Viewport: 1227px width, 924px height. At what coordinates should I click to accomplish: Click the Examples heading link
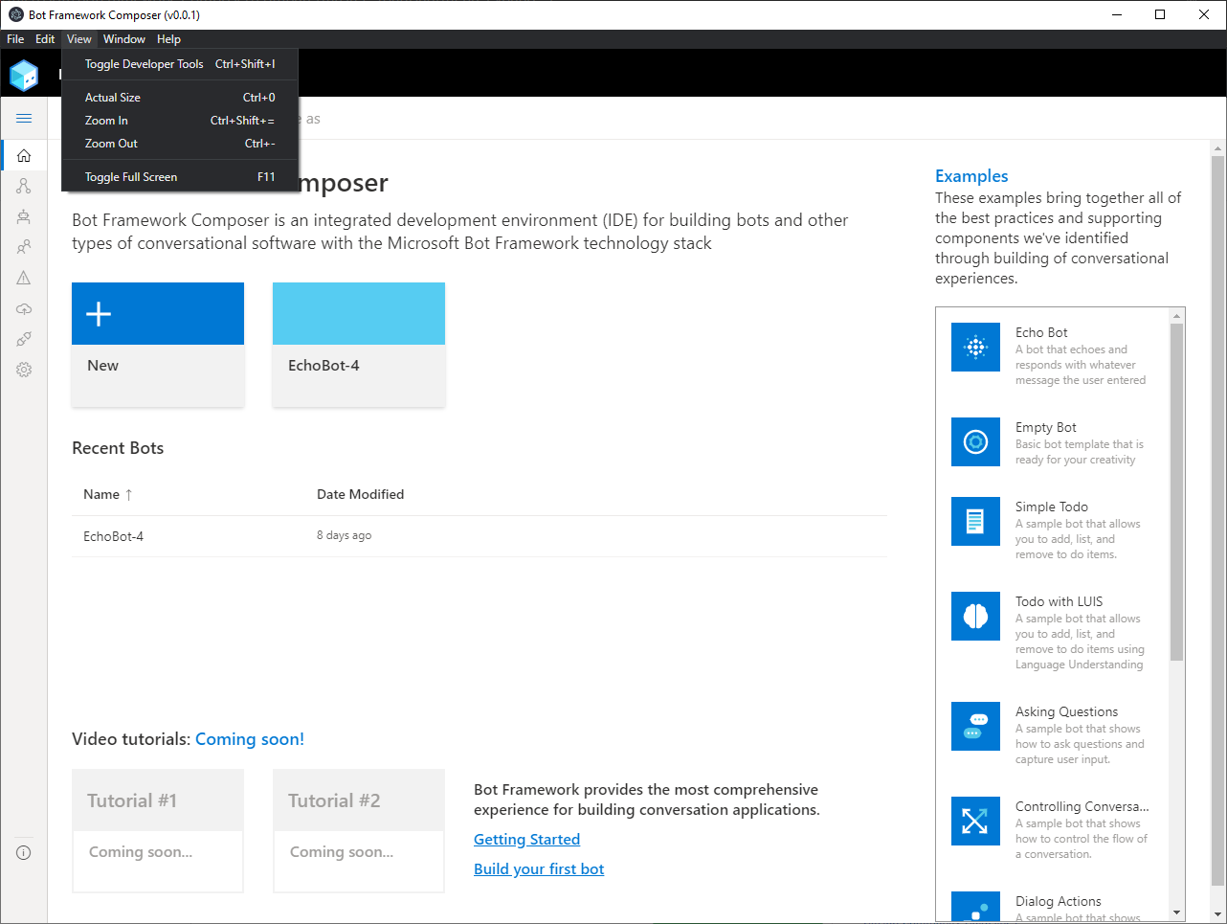[x=971, y=176]
